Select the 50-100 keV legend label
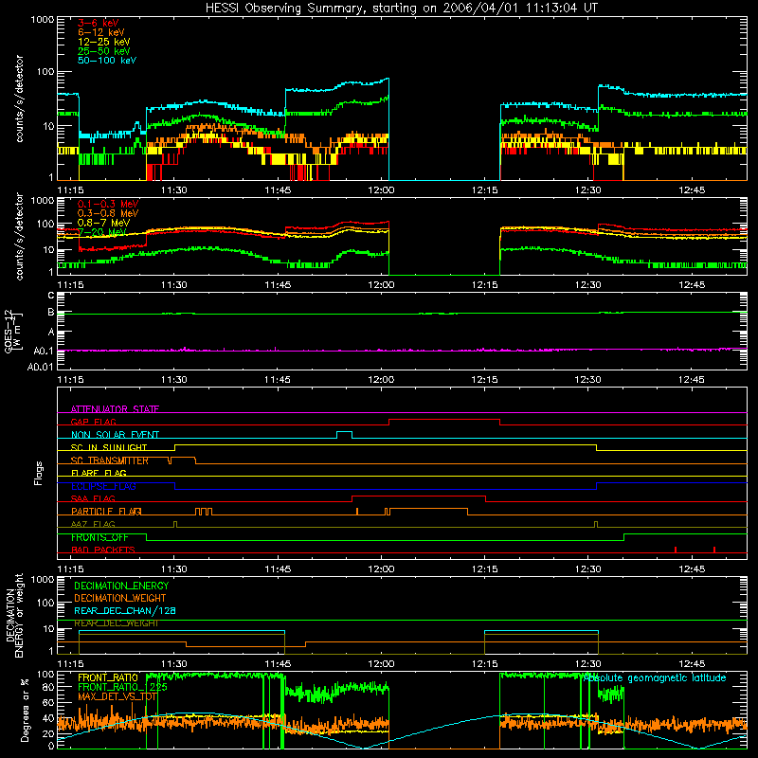The image size is (758, 758). coord(107,61)
